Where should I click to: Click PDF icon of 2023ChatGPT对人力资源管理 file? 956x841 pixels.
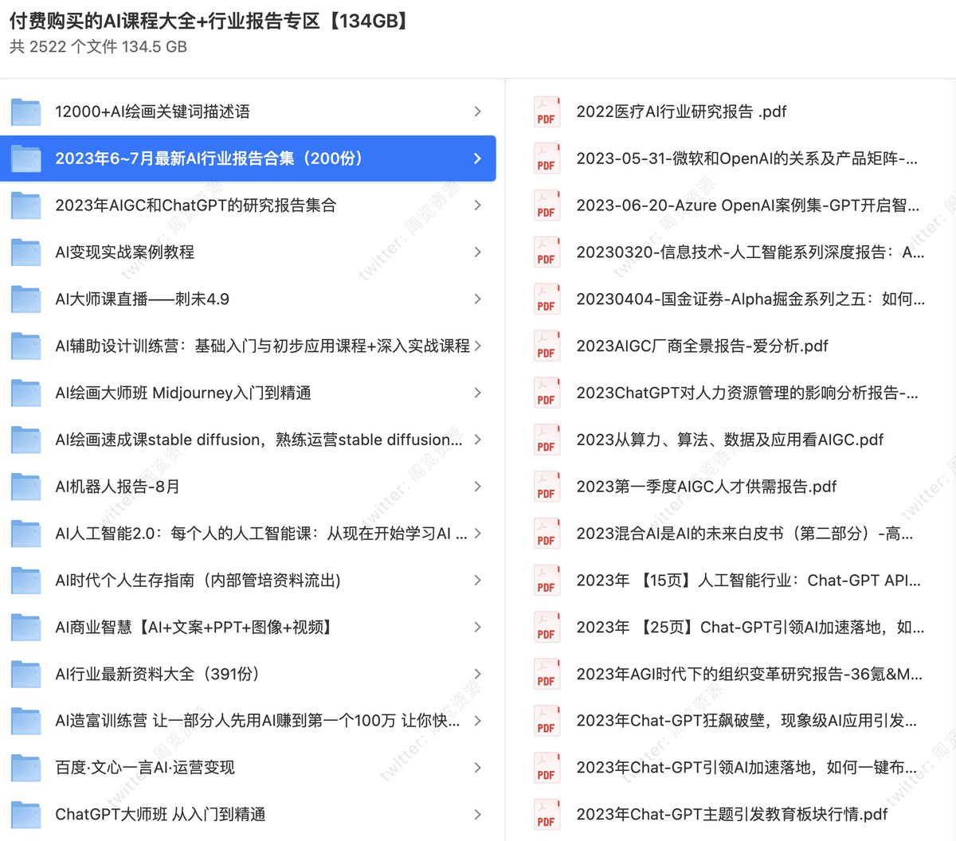pyautogui.click(x=546, y=393)
